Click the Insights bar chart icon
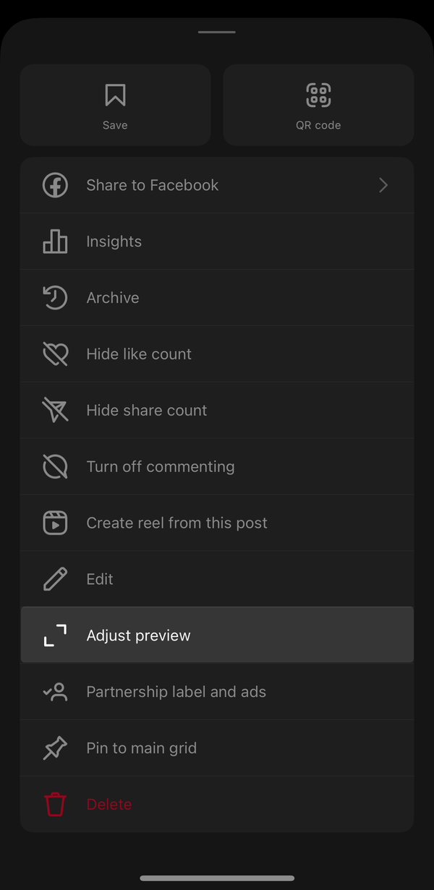434x890 pixels. (55, 241)
